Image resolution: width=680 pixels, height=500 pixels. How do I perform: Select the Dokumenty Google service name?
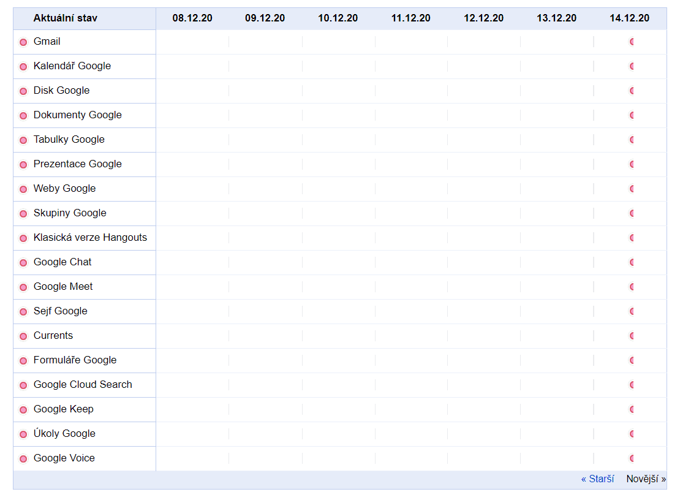[x=77, y=115]
